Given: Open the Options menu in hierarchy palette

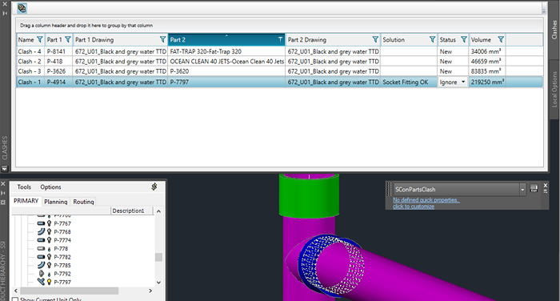Looking at the screenshot, I should tap(50, 187).
